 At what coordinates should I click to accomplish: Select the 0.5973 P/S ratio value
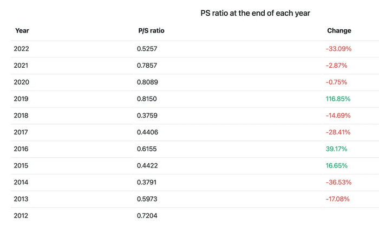point(147,199)
